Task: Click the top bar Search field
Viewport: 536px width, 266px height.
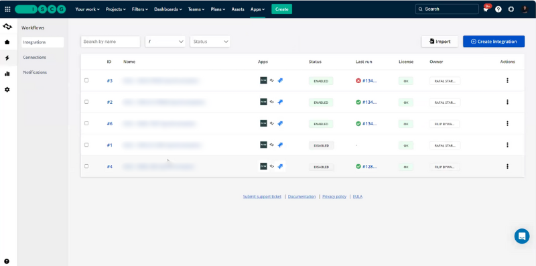Action: pyautogui.click(x=447, y=9)
